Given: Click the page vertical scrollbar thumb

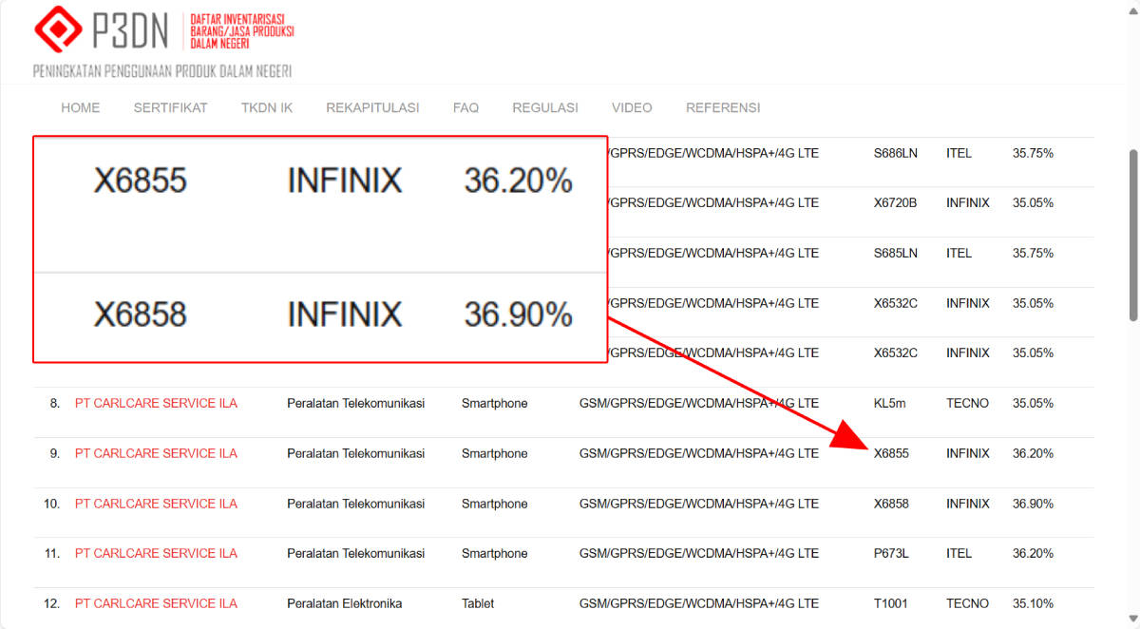Looking at the screenshot, I should (x=1131, y=236).
